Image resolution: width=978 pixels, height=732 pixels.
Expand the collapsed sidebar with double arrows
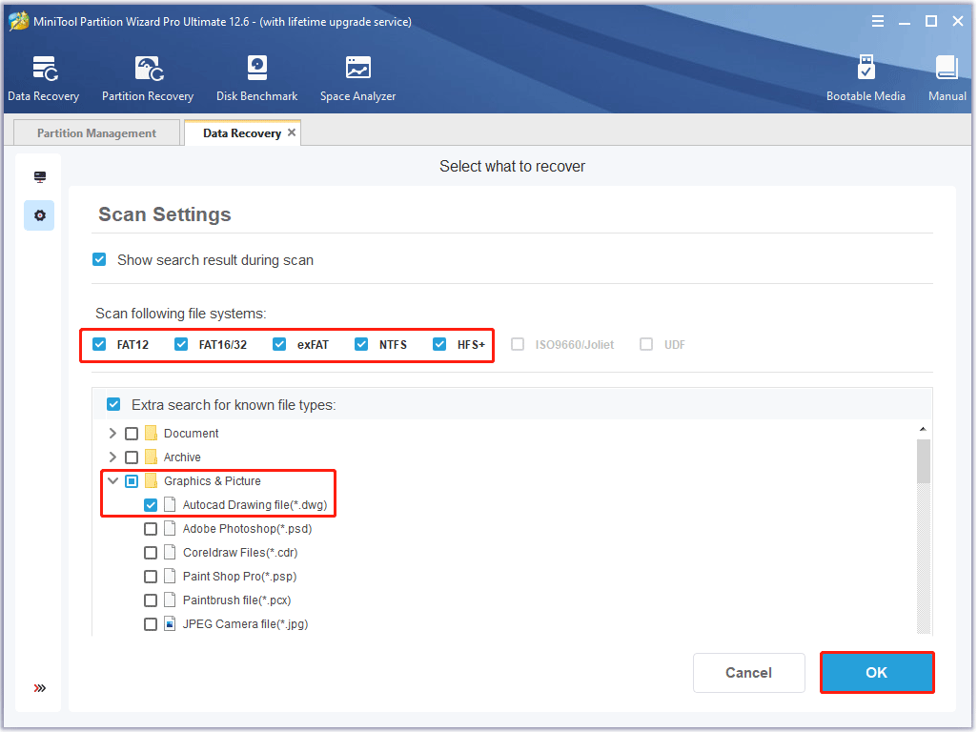38,687
